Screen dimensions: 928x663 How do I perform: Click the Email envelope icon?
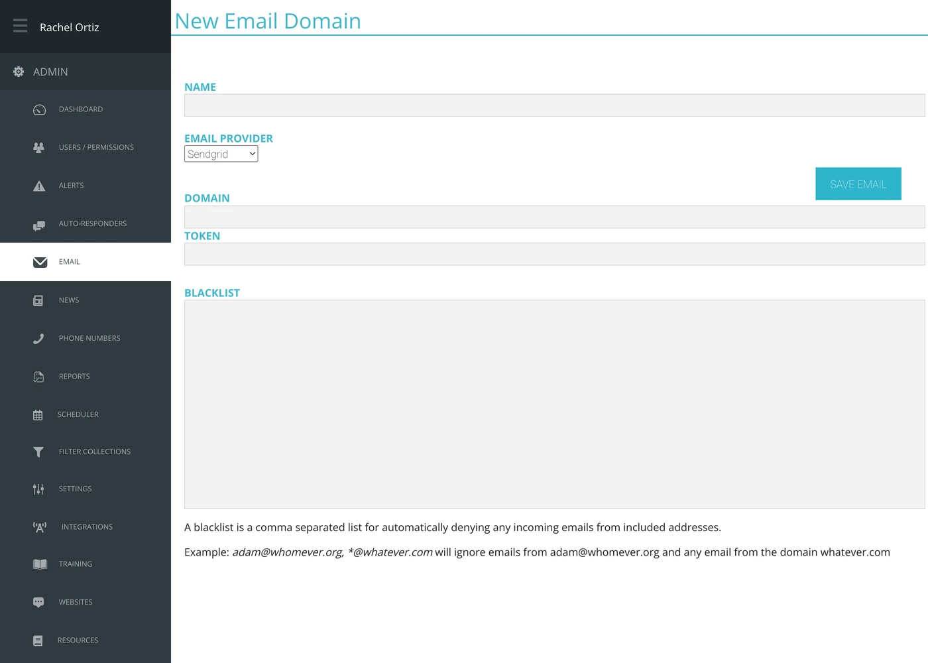pos(40,262)
